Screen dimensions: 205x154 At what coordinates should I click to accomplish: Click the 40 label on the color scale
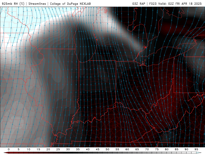(x=88, y=149)
